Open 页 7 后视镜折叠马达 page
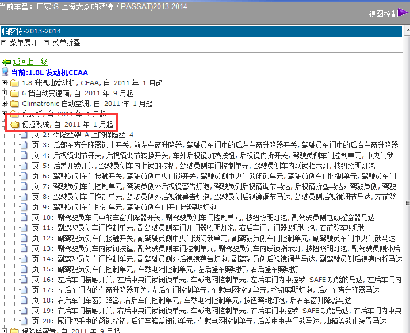This screenshot has width=410, height=333. [214, 186]
